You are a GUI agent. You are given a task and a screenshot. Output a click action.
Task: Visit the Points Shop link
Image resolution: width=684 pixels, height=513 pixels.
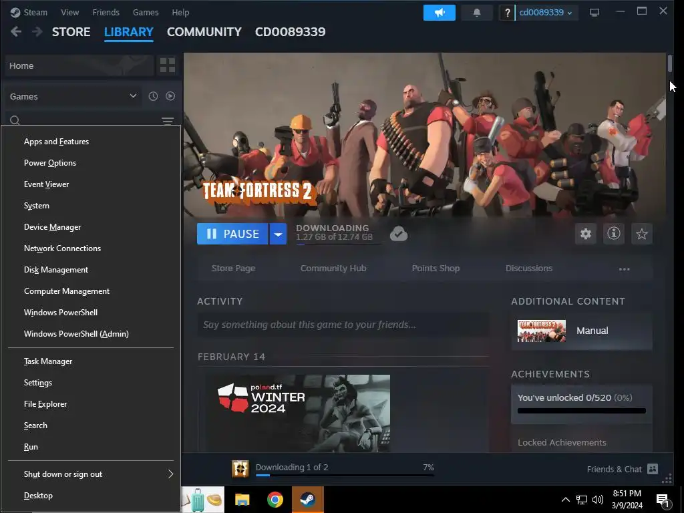click(436, 269)
